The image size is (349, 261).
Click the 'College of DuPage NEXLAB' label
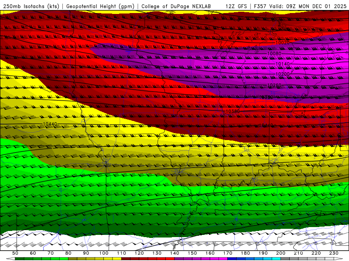point(176,7)
